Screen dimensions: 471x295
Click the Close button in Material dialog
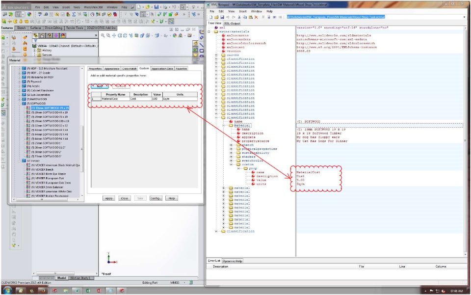[124, 198]
